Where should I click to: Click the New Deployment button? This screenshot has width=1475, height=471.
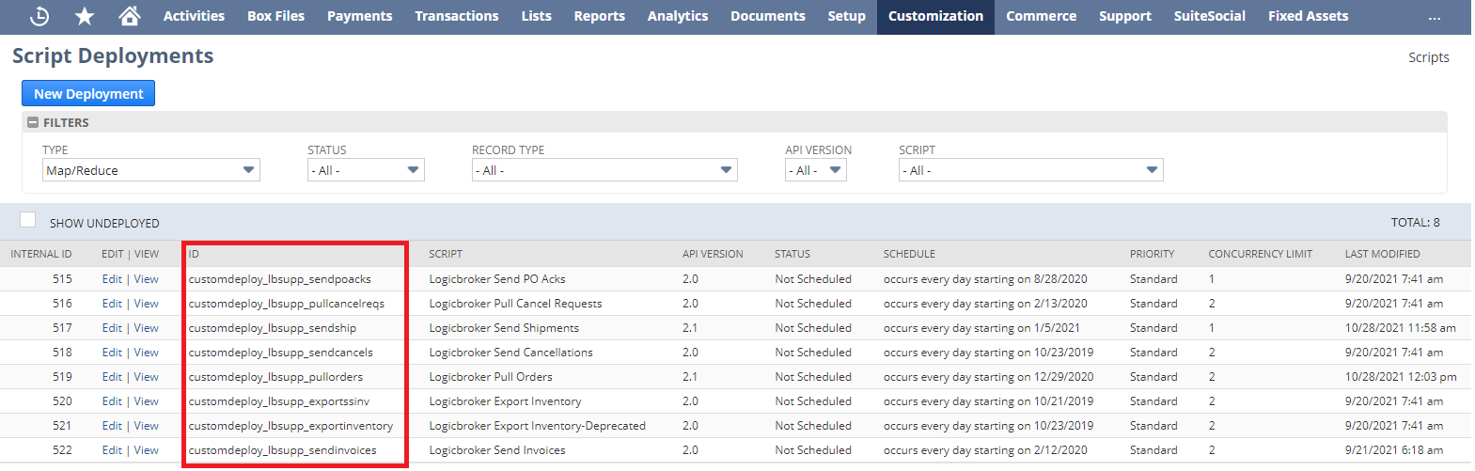coord(88,93)
